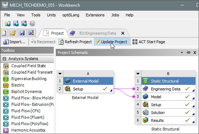Viewport: 199px width, 134px height.
Task: Click the floppy disk save icon
Action: tap(22, 33)
